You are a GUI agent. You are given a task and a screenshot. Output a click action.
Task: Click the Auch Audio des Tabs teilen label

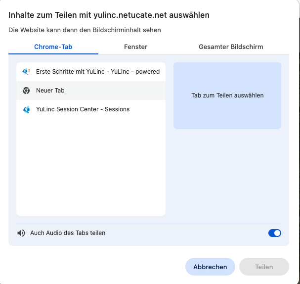[x=68, y=233]
